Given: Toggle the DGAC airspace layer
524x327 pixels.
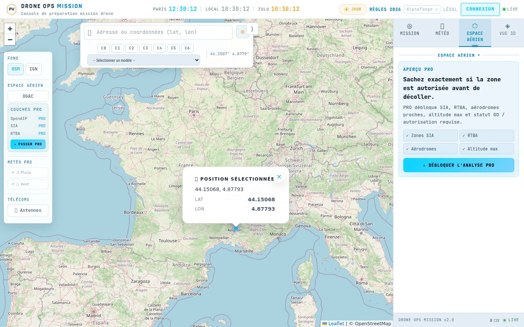Looking at the screenshot, I should click(x=28, y=96).
